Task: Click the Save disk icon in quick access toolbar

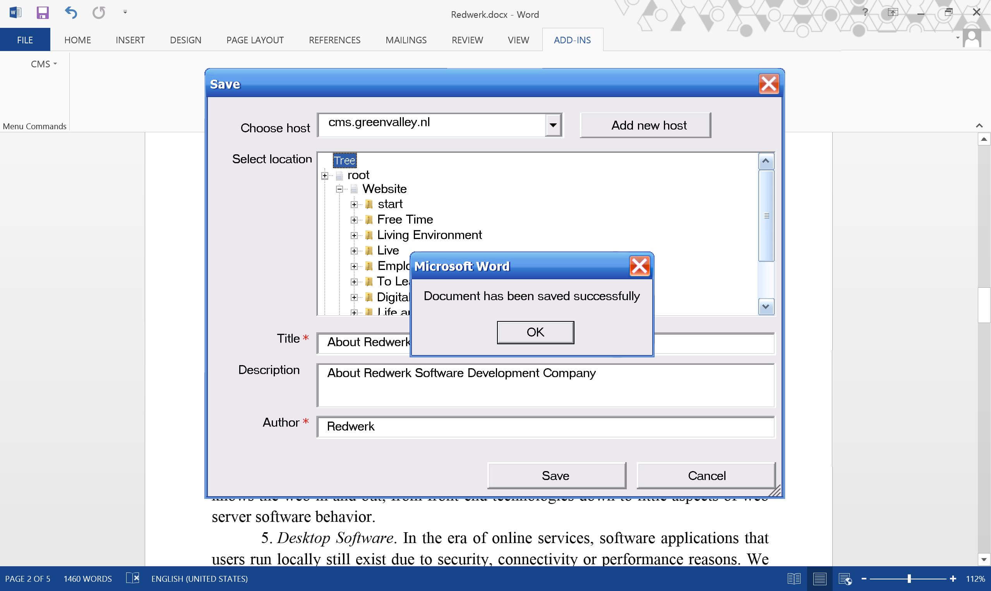Action: 43,12
